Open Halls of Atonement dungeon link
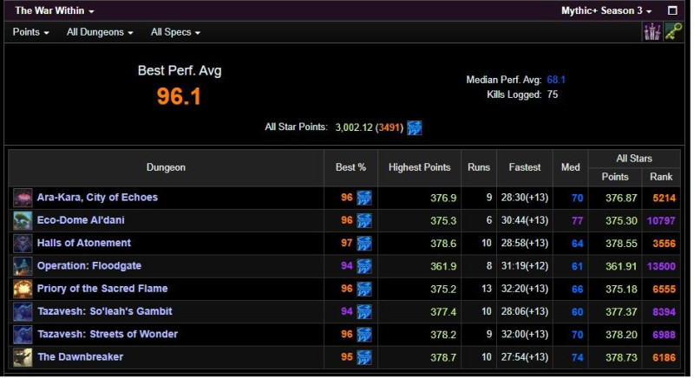The height and width of the screenshot is (378, 694). tap(83, 243)
